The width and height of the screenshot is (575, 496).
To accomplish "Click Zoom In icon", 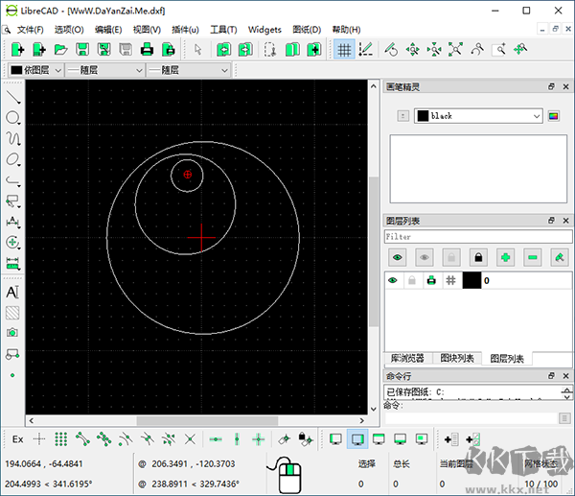I will 412,49.
